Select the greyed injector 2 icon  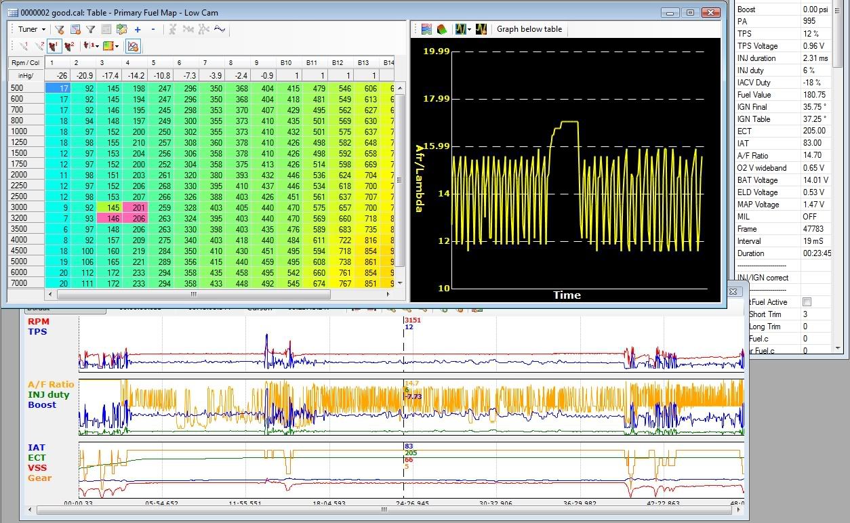coord(38,46)
